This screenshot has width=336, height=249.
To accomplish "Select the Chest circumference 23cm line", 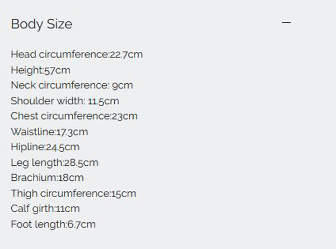I will (74, 116).
